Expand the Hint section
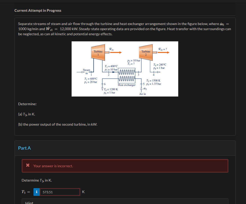The height and width of the screenshot is (204, 246). click(29, 202)
